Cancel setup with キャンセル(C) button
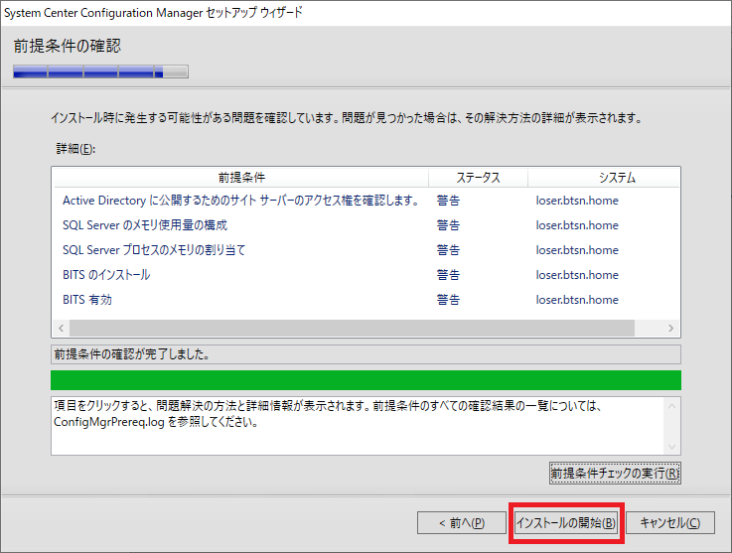732x553 pixels. (669, 522)
